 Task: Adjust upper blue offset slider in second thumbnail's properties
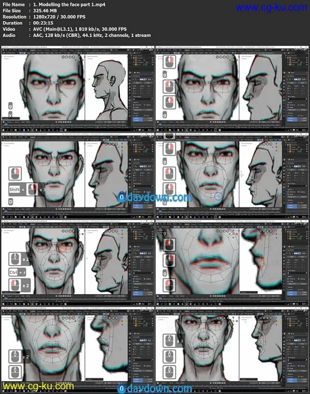297,118
